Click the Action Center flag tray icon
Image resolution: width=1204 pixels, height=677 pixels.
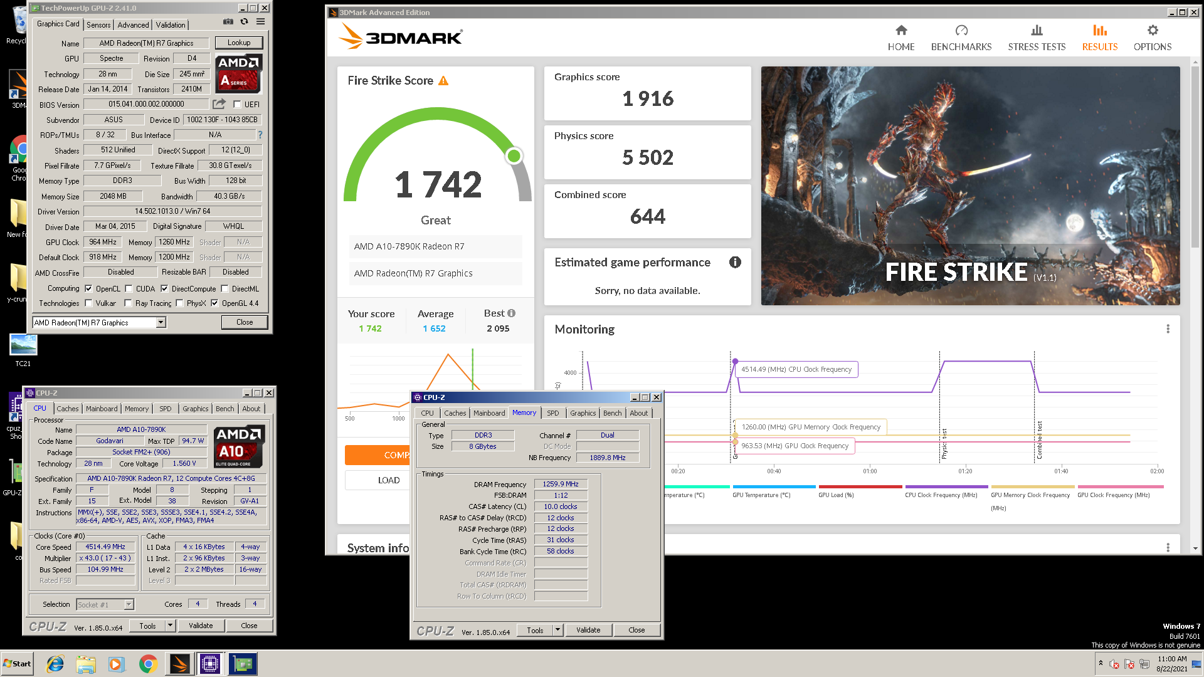click(1129, 664)
